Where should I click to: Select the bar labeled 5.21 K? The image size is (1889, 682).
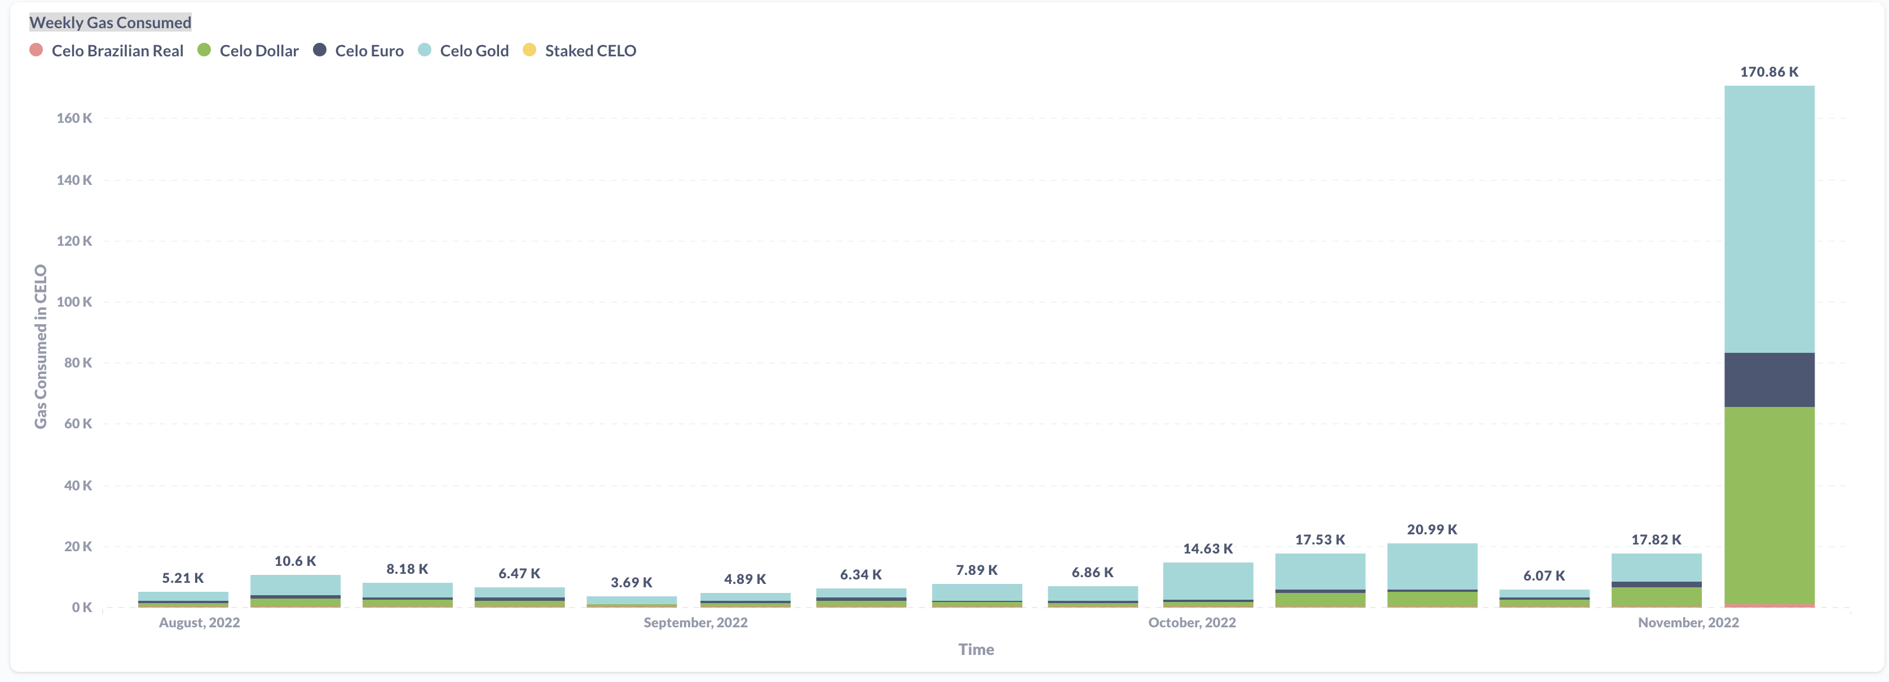(x=183, y=600)
